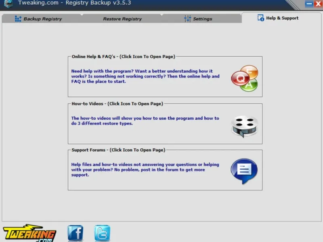Open the Online Help Q&A bubbles icon
This screenshot has width=323, height=242.
(245, 78)
